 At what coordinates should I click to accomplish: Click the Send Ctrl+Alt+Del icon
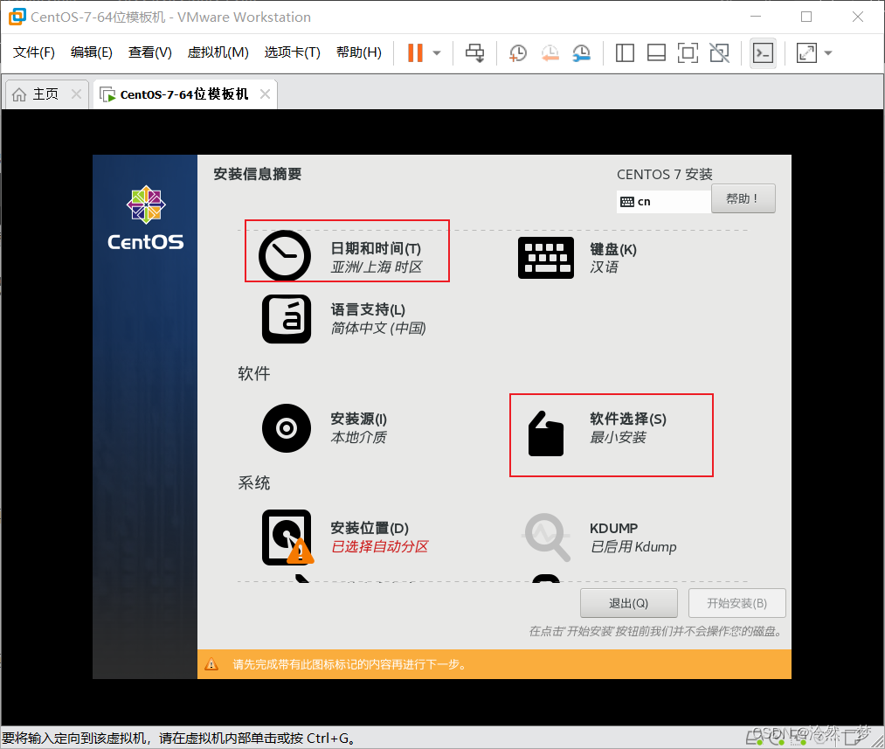tap(474, 53)
